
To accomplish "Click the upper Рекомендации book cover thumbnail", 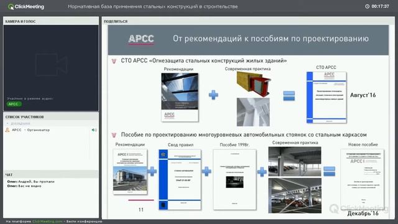I will pyautogui.click(x=180, y=97).
